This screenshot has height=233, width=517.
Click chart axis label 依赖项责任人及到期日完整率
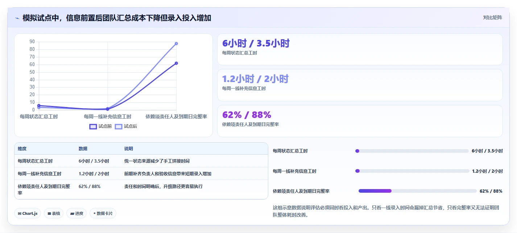(176, 116)
